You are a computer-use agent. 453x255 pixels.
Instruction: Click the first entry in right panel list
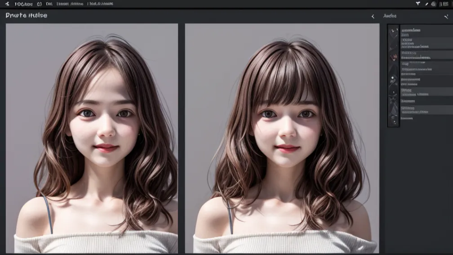click(x=411, y=31)
